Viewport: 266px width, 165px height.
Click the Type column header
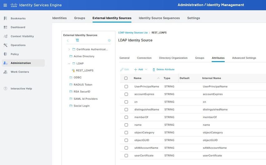click(x=167, y=78)
